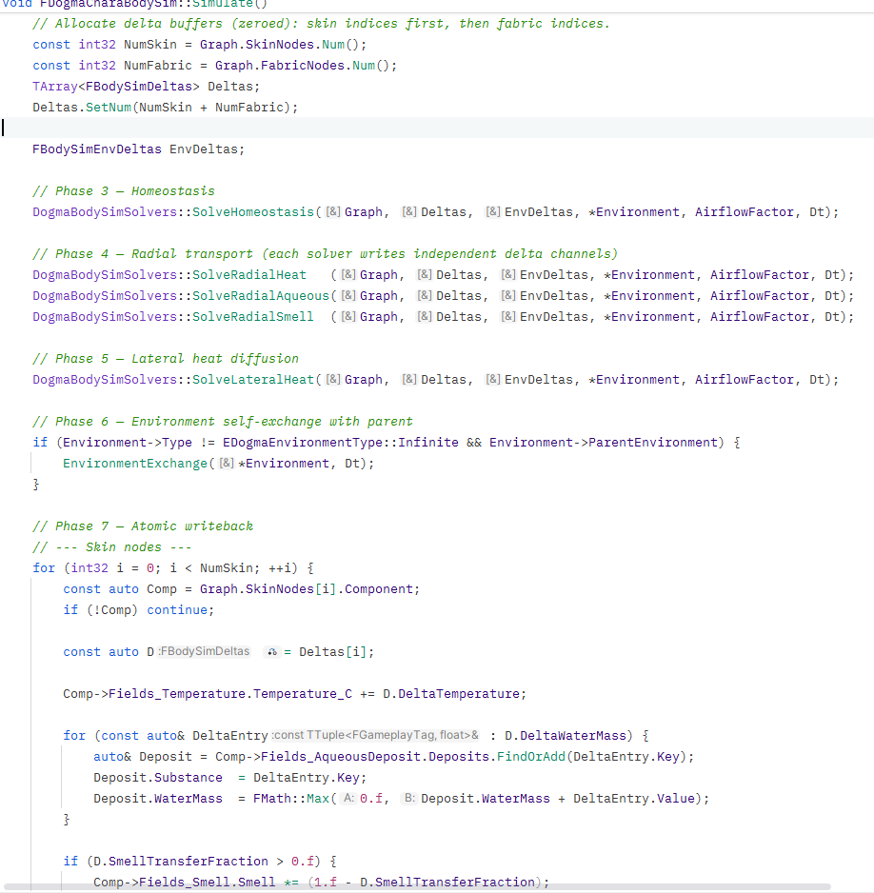Image resolution: width=874 pixels, height=893 pixels.
Task: Click the SolveRadialAqueous function name
Action: (x=260, y=295)
